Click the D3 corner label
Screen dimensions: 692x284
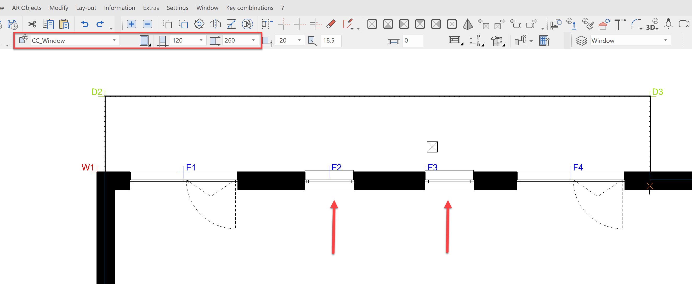pos(657,92)
